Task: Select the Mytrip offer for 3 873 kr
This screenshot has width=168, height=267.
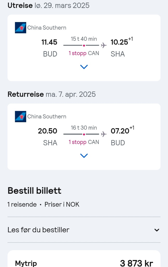Action: [x=84, y=259]
